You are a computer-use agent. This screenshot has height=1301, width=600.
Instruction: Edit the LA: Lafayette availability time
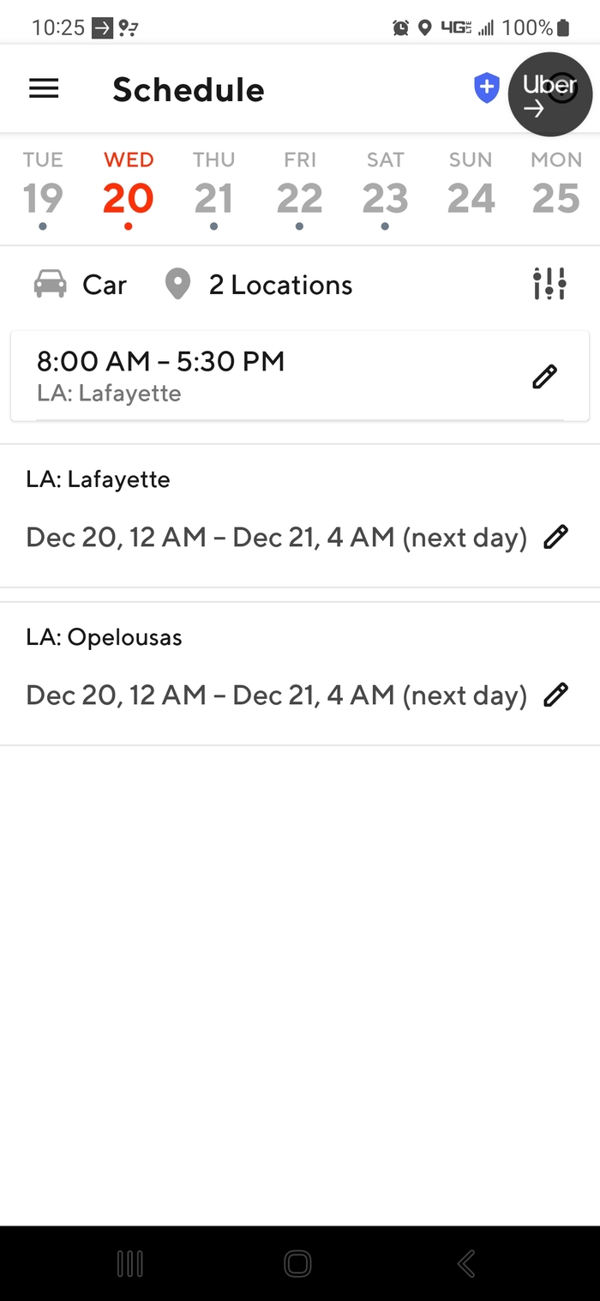click(555, 538)
